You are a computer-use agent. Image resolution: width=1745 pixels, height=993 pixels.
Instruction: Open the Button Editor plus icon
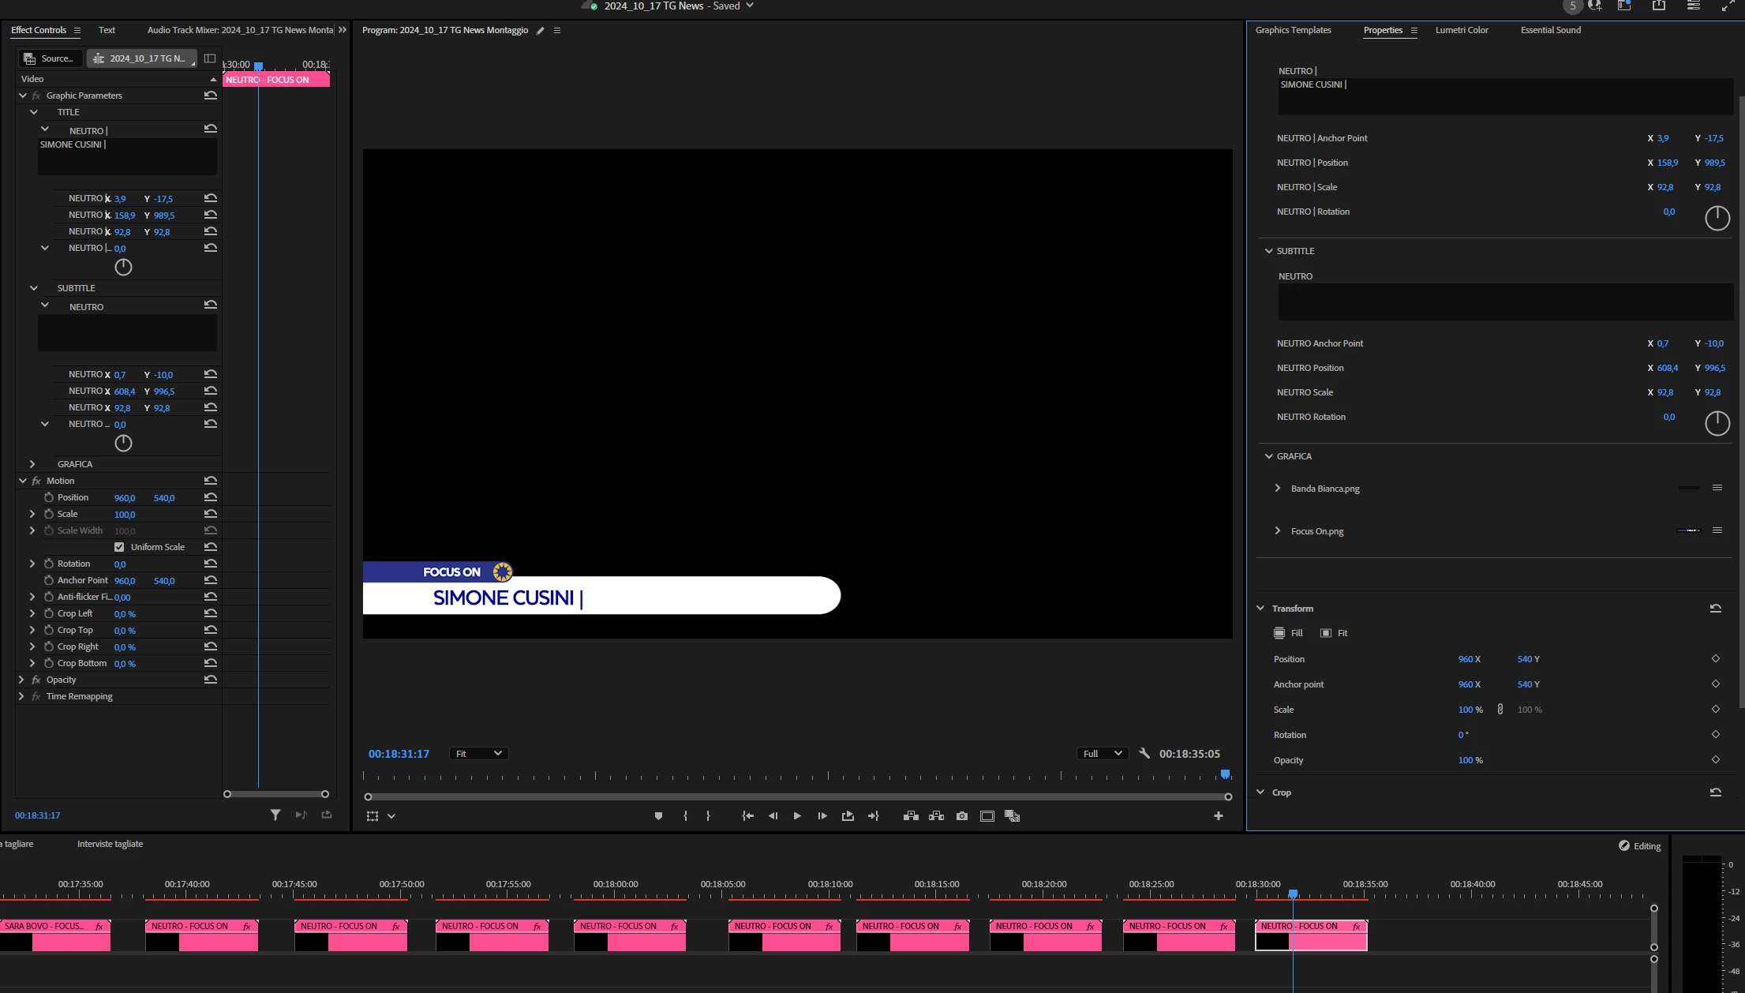(1218, 816)
